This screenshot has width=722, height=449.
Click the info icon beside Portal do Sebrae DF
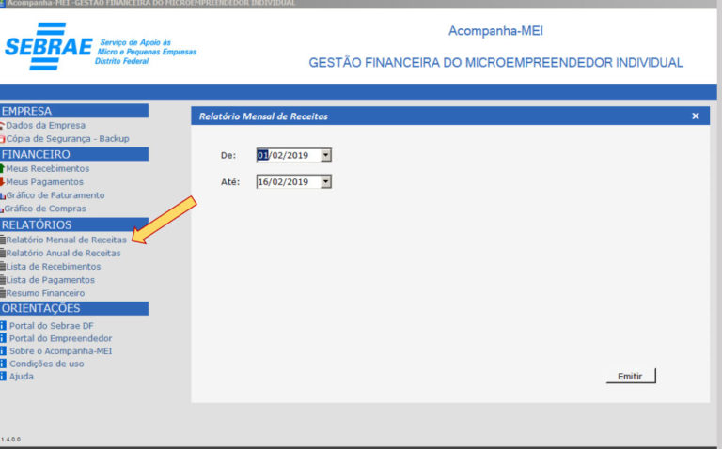click(x=3, y=326)
